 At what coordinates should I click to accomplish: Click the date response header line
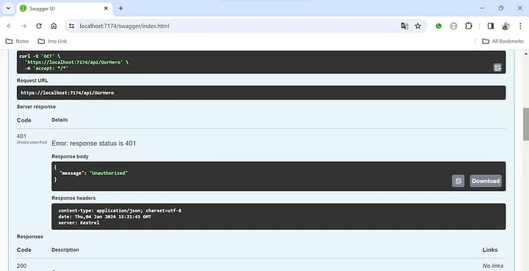pyautogui.click(x=104, y=217)
